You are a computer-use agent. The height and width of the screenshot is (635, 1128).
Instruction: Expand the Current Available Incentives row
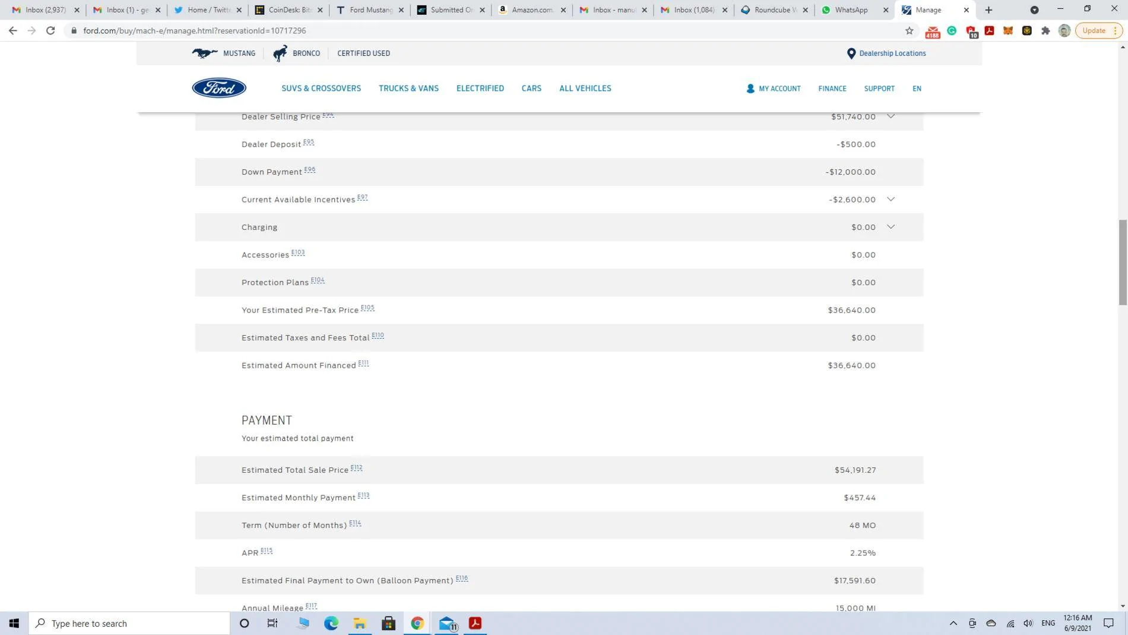coord(891,199)
